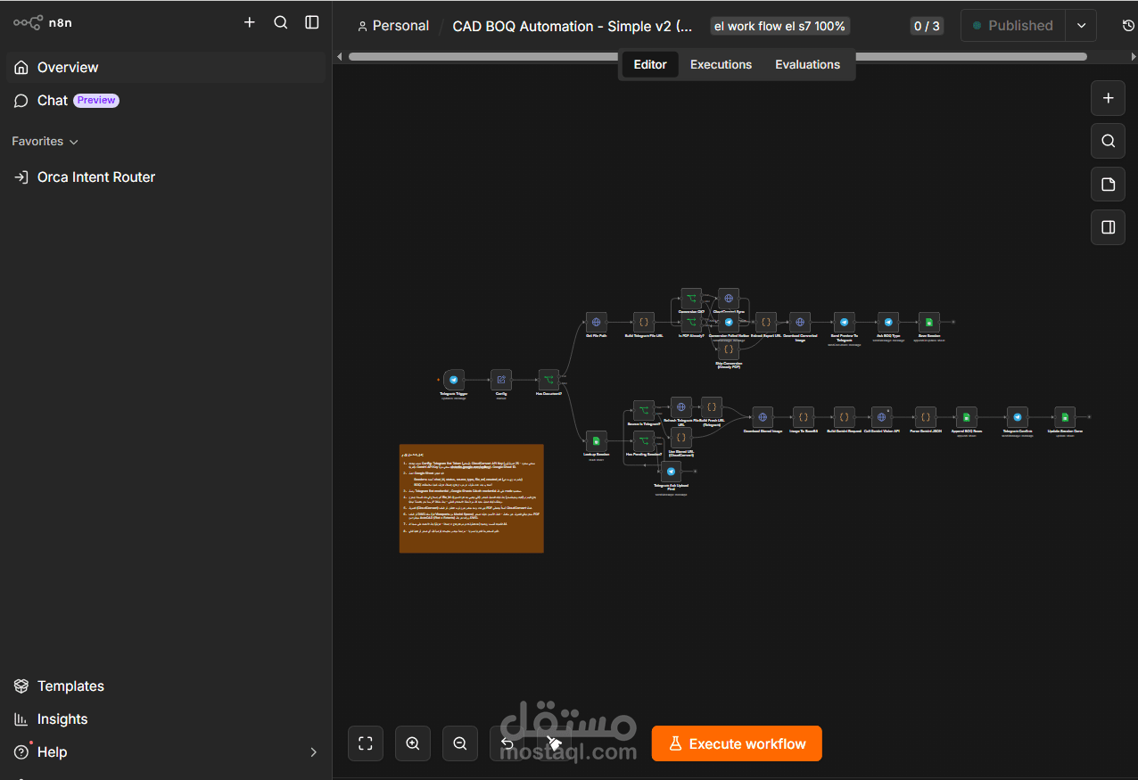Toggle the right side panel button

(x=1108, y=227)
